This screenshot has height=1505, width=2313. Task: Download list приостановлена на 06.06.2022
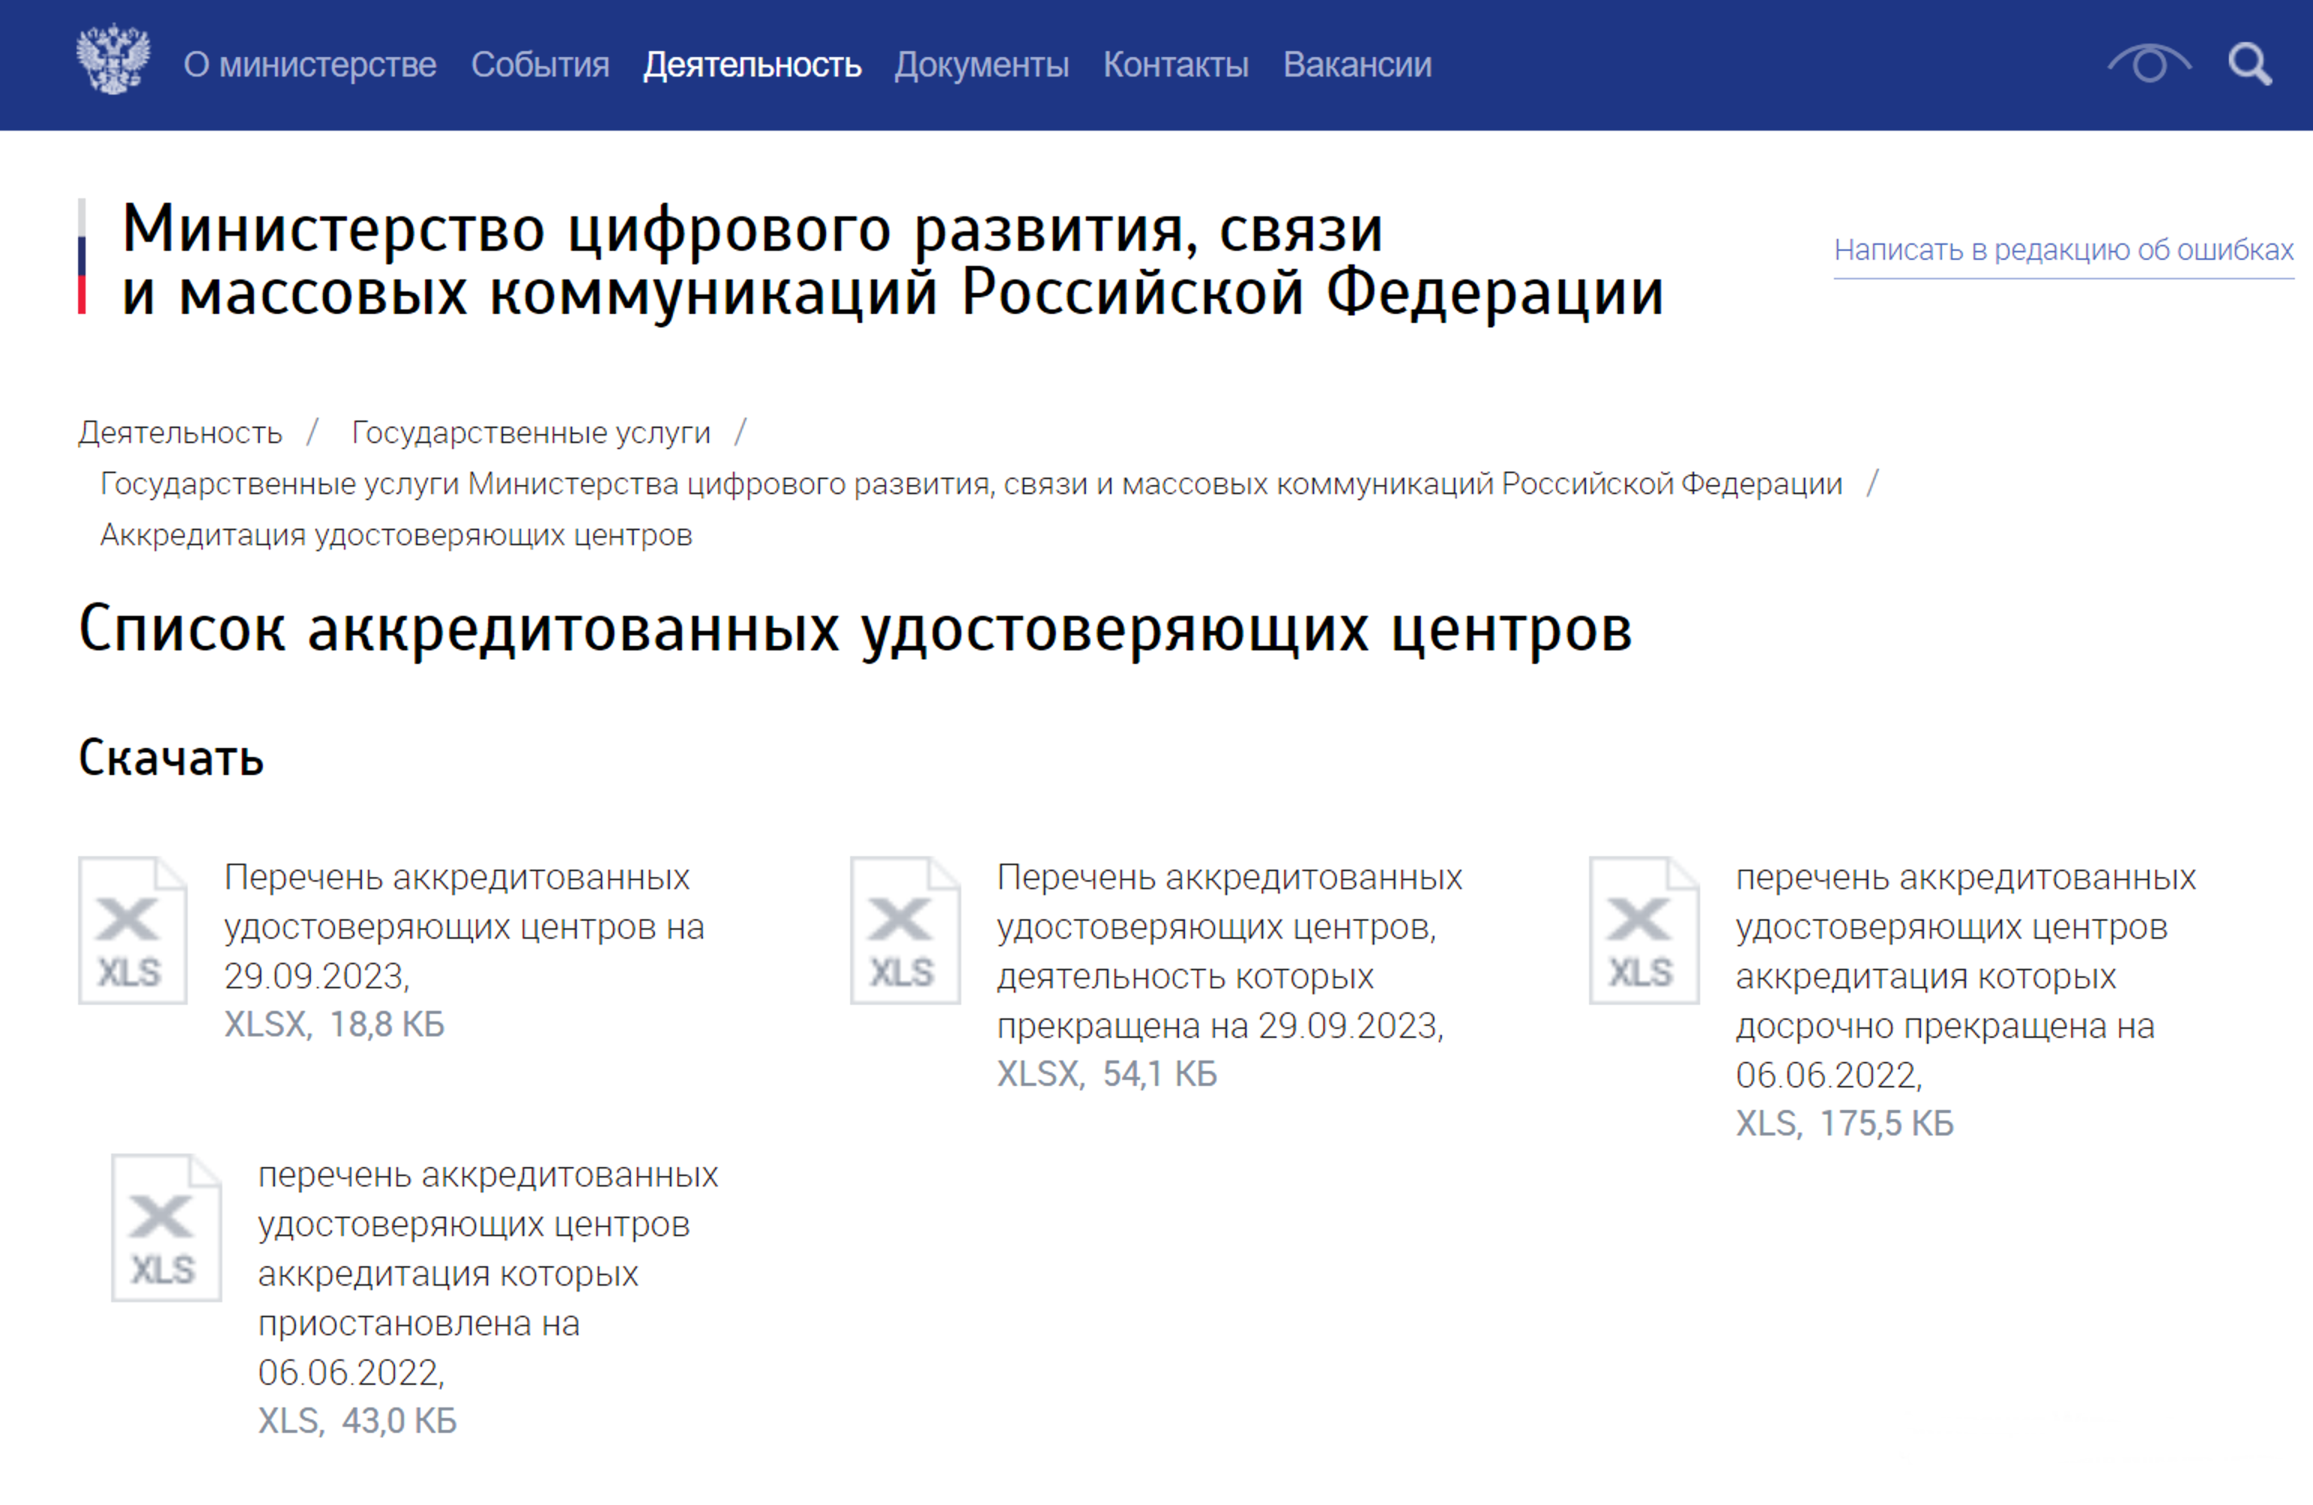pos(488,1274)
